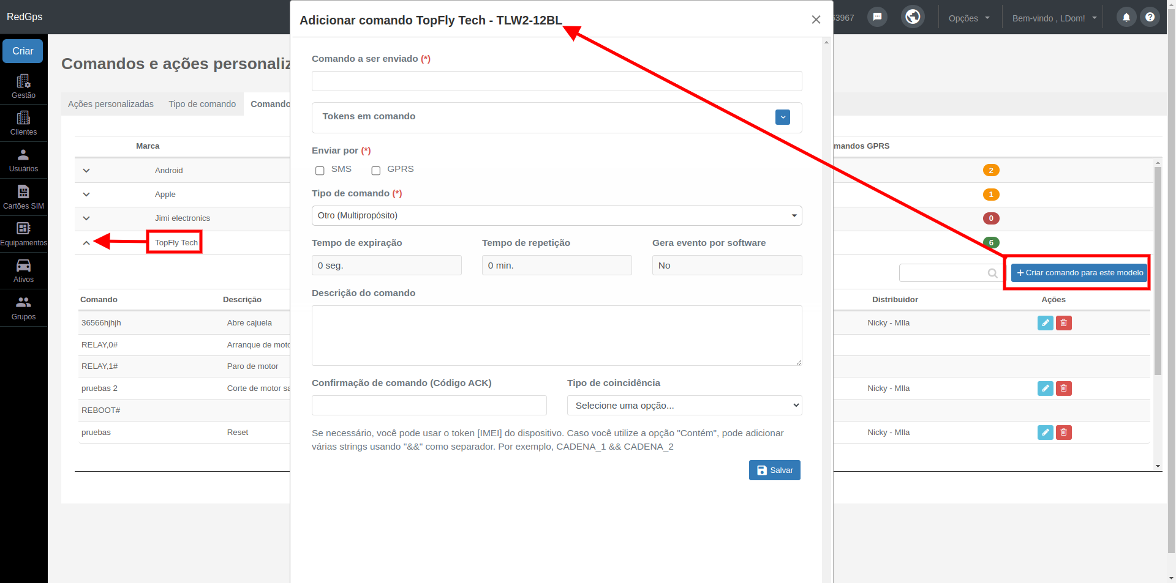Click the Tempo de repetição field
1176x583 pixels.
click(x=557, y=266)
